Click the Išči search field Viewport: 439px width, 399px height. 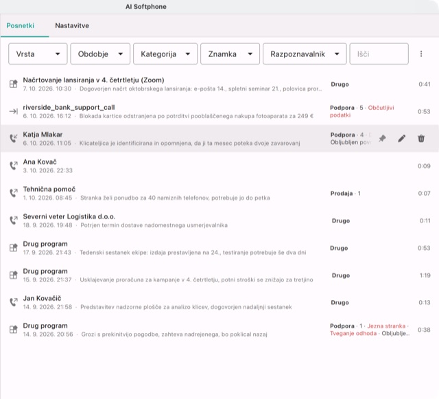click(x=379, y=54)
